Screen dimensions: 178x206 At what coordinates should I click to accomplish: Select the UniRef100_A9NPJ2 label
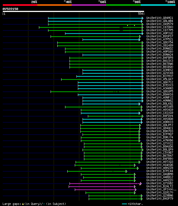pos(160,97)
